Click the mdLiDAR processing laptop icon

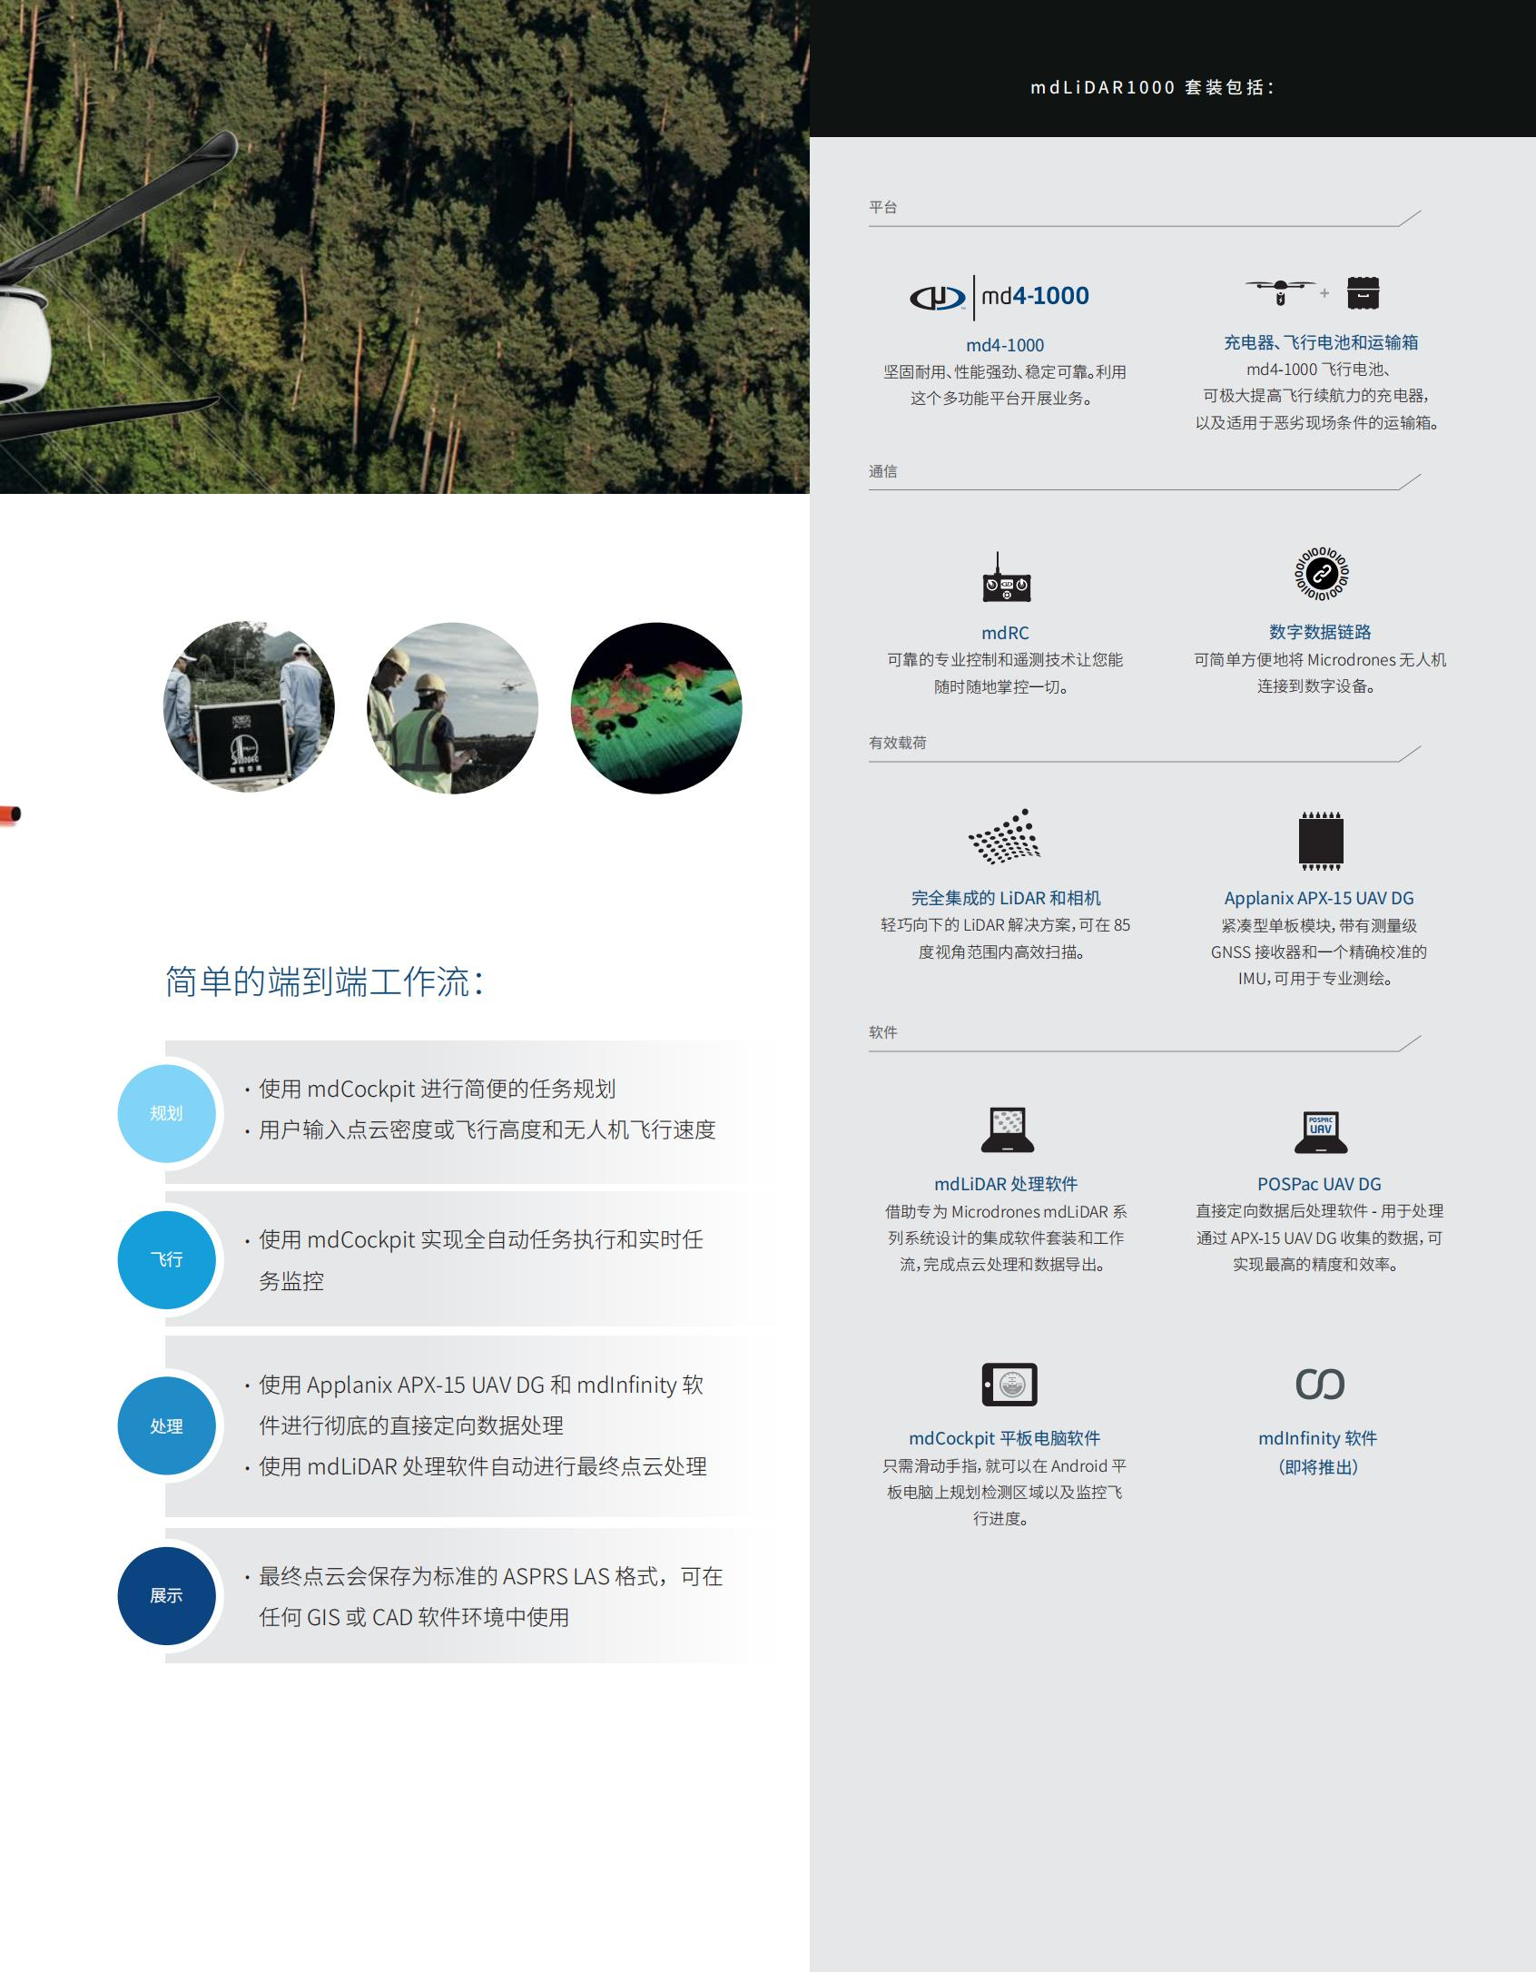1007,1129
